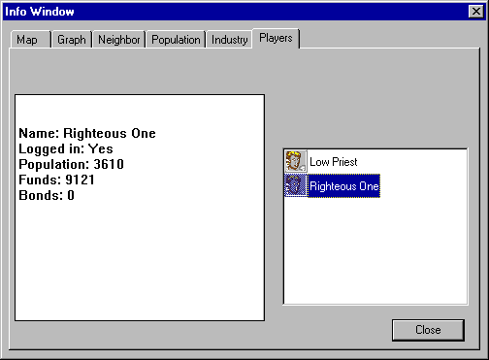This screenshot has width=489, height=360.
Task: Go to the Neighbor tab
Action: 119,40
